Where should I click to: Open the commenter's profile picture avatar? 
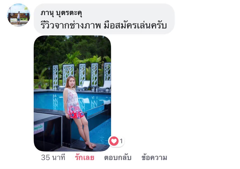(x=19, y=15)
